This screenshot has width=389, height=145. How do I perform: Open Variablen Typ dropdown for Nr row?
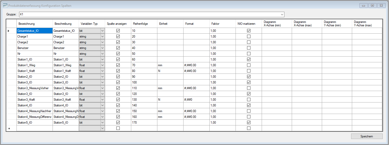click(102, 54)
